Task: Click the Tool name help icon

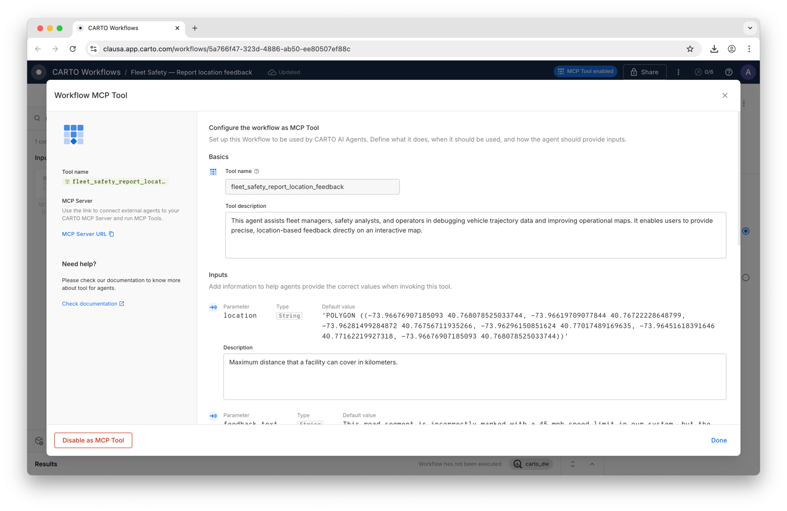Action: (x=257, y=172)
